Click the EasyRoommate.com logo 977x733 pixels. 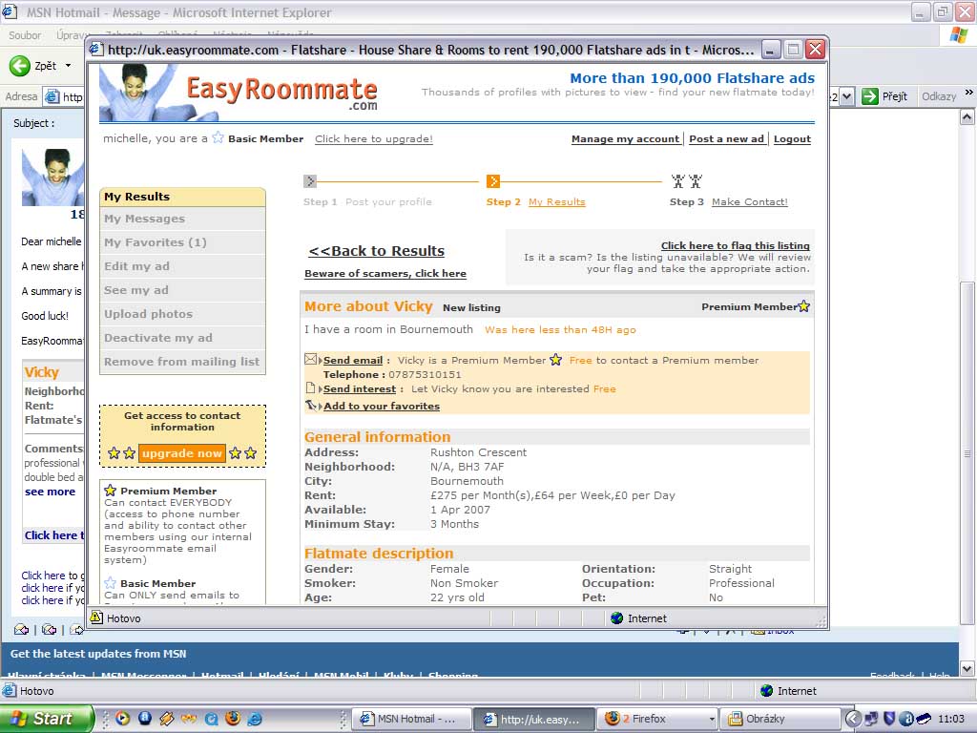point(281,93)
